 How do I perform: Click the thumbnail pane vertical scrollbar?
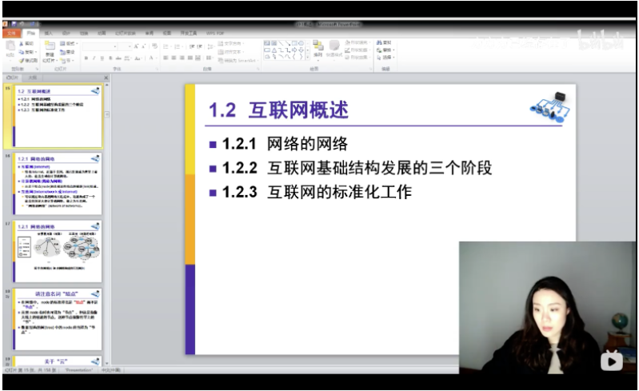(107, 223)
